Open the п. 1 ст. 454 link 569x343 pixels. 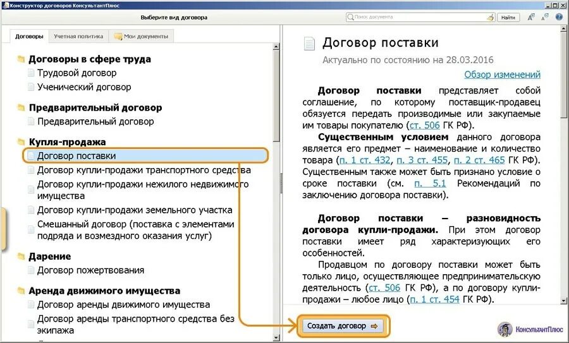(434, 299)
